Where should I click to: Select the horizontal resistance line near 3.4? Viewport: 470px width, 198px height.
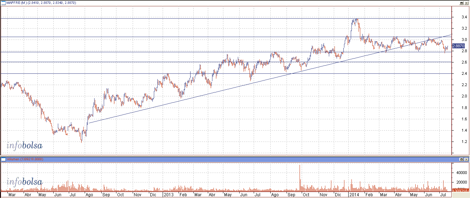[x=226, y=18]
